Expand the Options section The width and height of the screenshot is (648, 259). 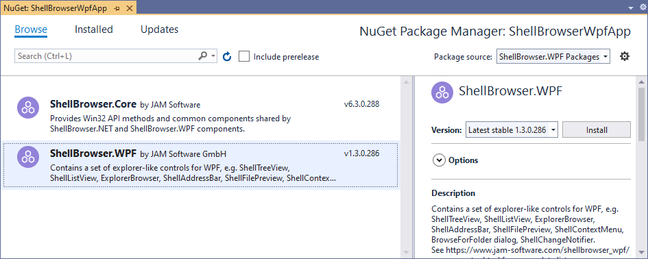click(x=439, y=160)
